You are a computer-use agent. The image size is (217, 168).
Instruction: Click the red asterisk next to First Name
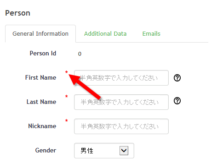coord(66,72)
